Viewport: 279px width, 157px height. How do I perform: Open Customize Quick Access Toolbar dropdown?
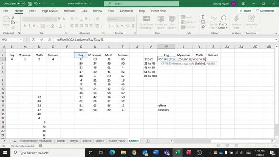(52, 3)
